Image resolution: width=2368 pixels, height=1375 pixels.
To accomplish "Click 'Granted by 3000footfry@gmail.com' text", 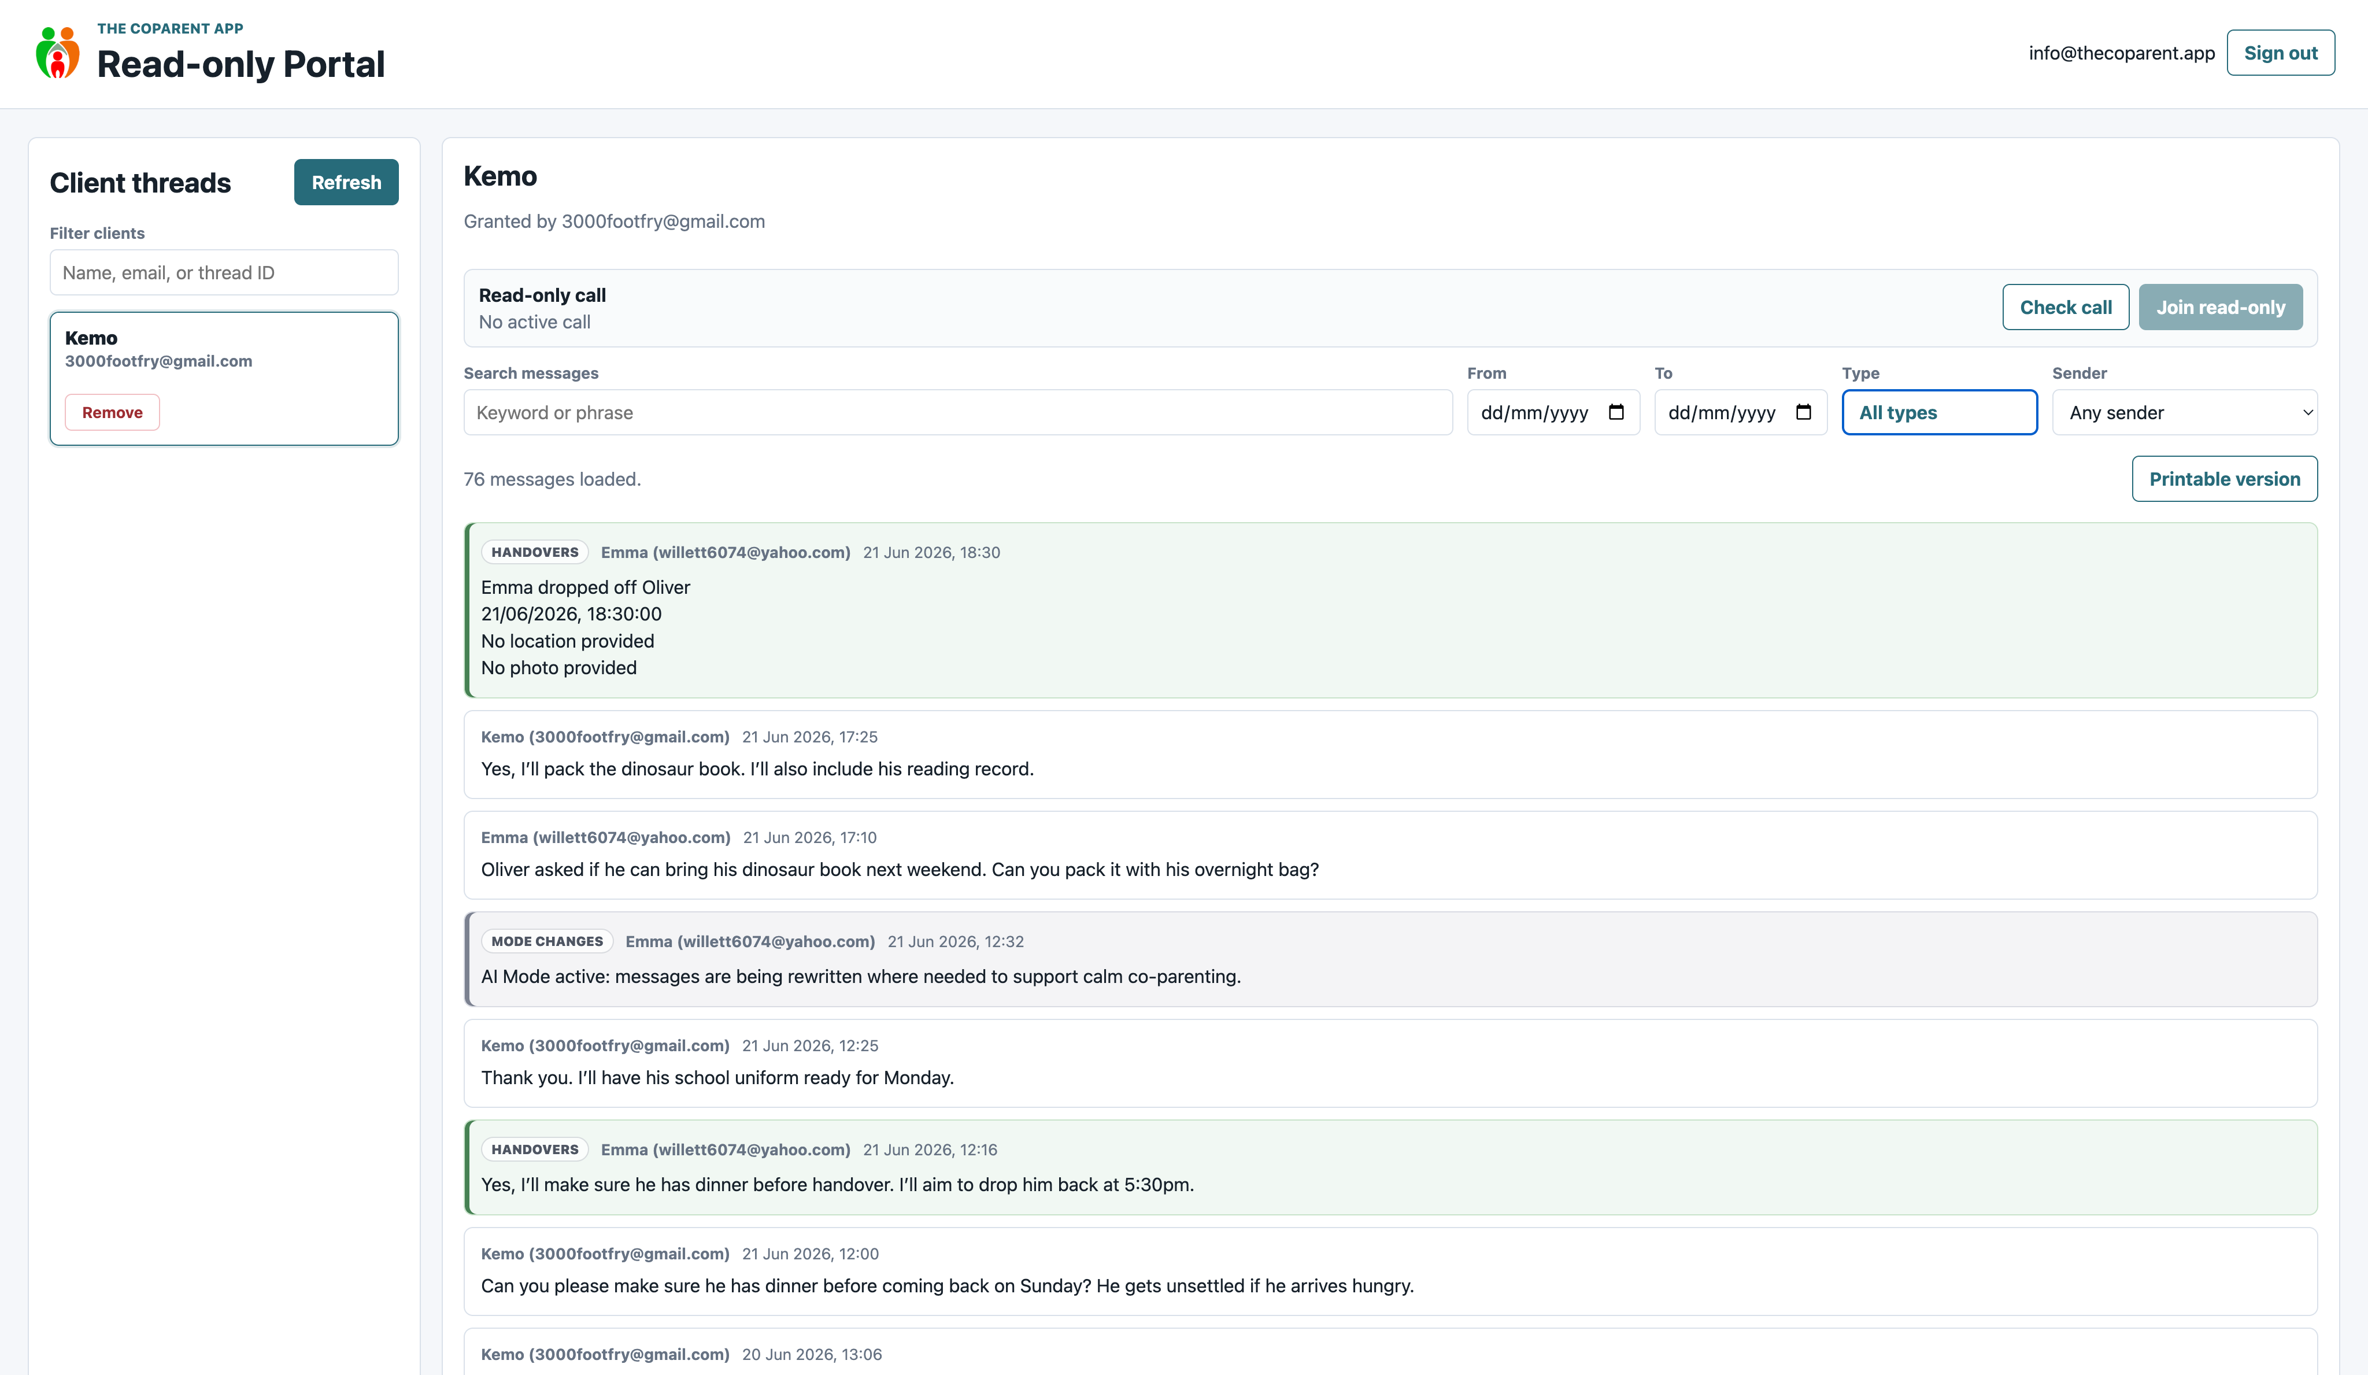I will click(x=613, y=222).
